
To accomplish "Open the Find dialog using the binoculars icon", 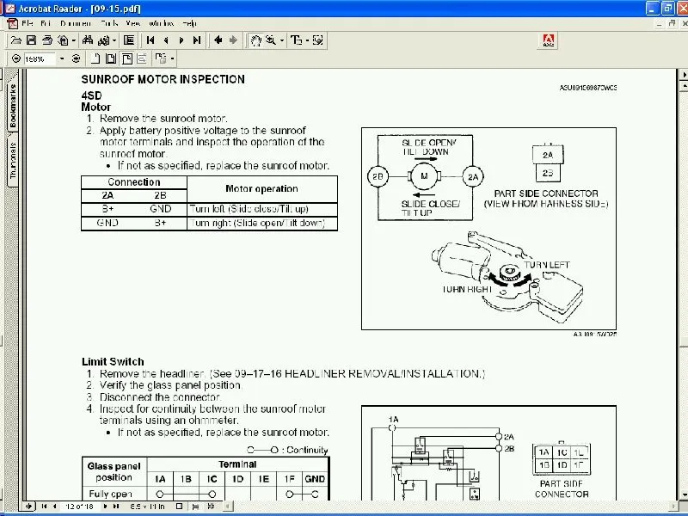I will click(x=88, y=40).
